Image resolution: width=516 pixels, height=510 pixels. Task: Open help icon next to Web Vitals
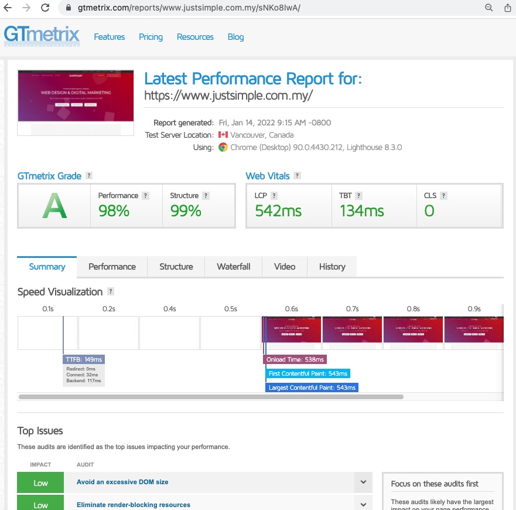297,176
